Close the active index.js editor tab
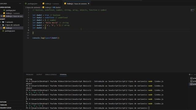The image size is (196, 110). (89, 4)
